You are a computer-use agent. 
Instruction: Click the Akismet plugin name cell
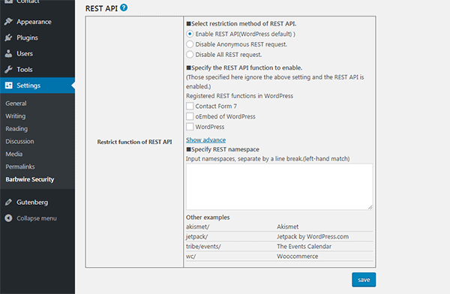pyautogui.click(x=287, y=226)
